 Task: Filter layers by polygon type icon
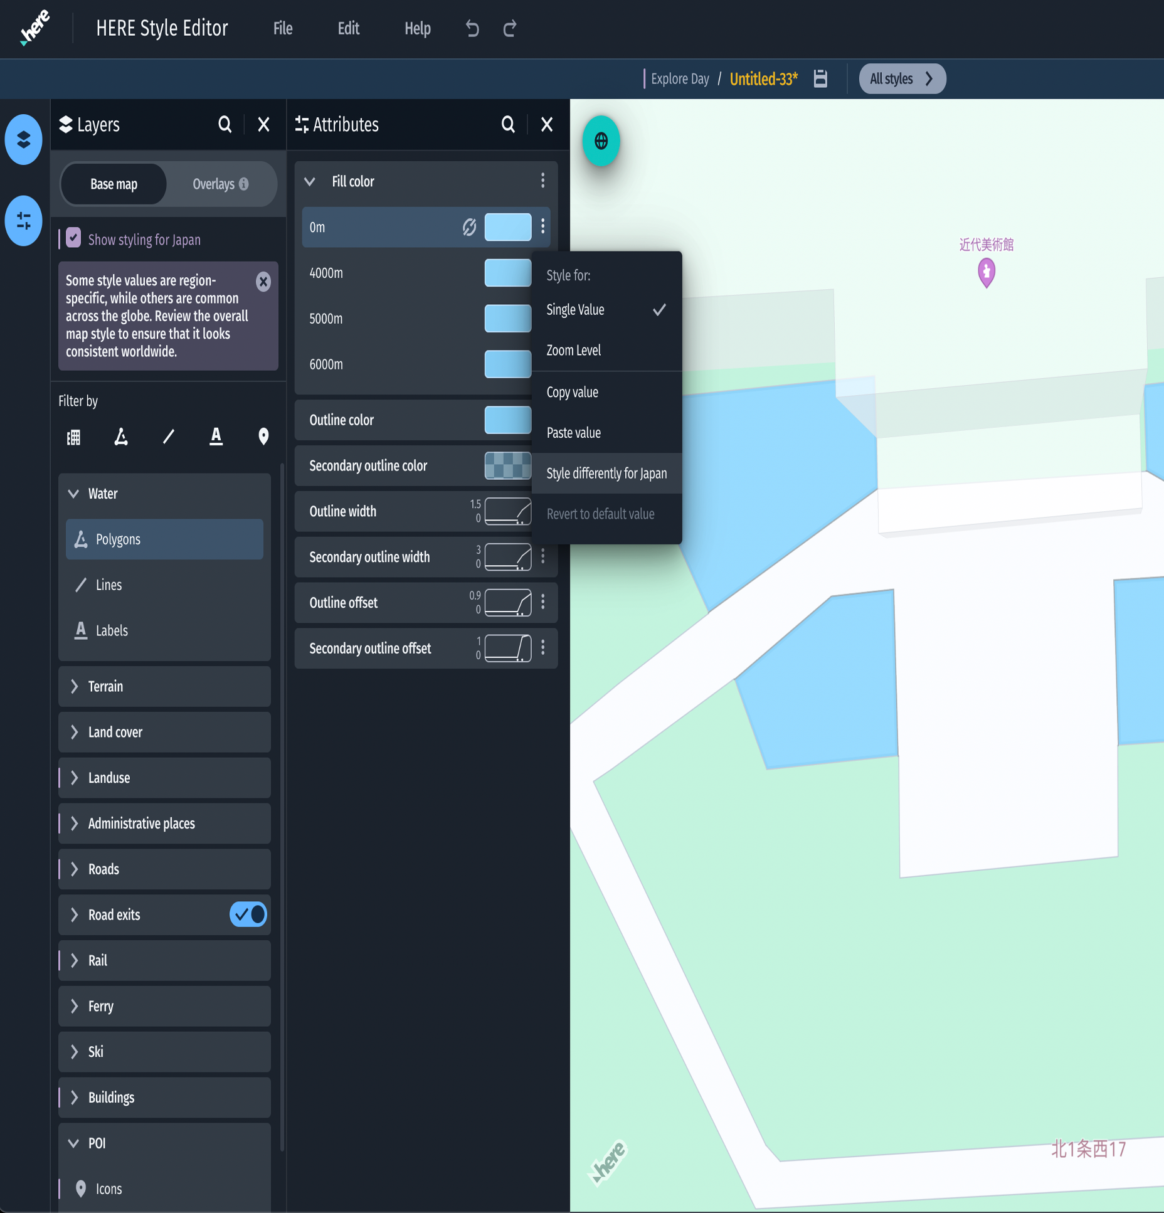pyautogui.click(x=121, y=437)
